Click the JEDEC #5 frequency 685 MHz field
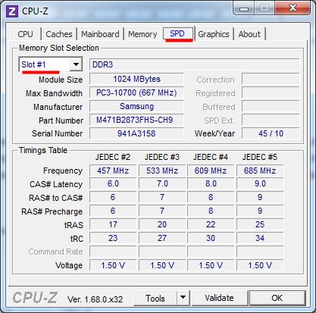316x313 pixels. (260, 171)
